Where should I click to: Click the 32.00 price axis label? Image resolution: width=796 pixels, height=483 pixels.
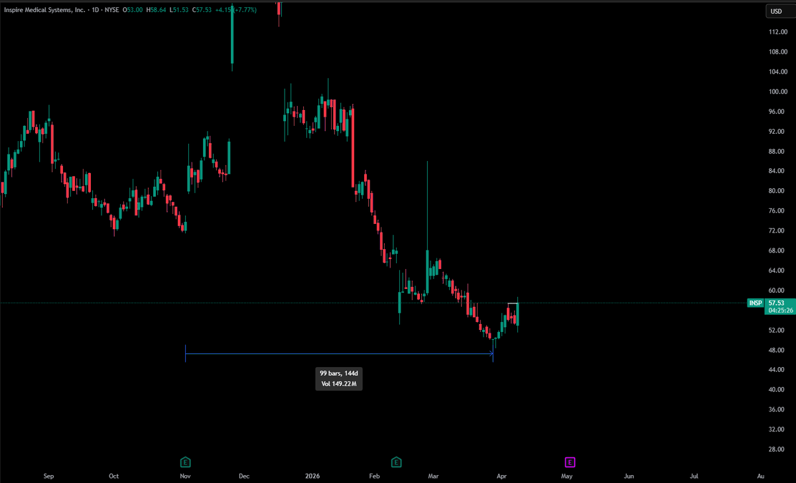[x=777, y=429]
